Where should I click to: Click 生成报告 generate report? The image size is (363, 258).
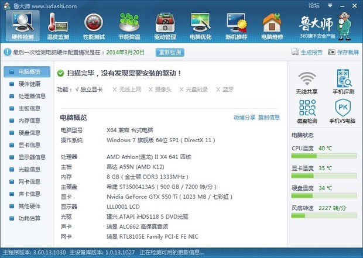point(307,52)
